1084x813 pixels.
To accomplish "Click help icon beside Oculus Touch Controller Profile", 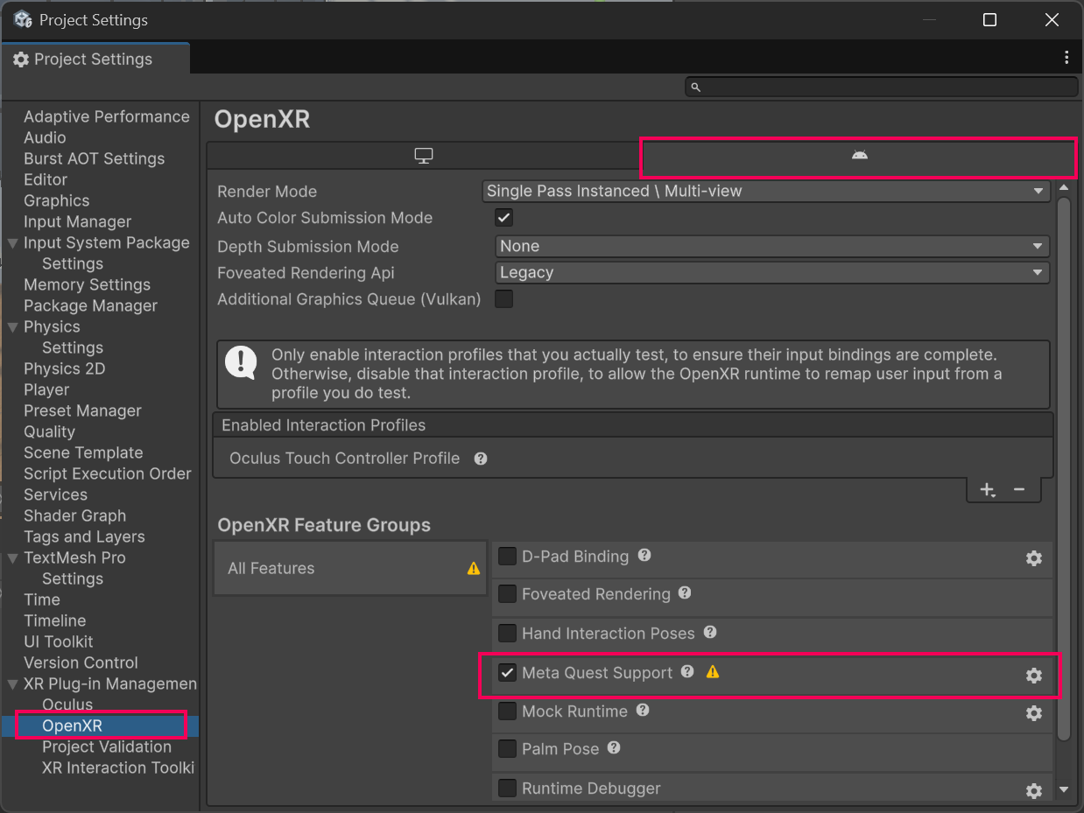I will coord(481,459).
